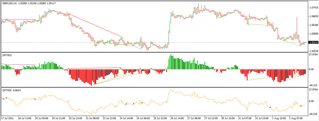Image resolution: width=319 pixels, height=121 pixels.
Task: Click the tall spike candle on 2 Aug
Action: 297,26
